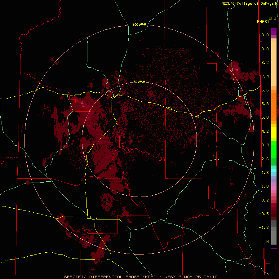Select the 3.4 legend scale value
The width and height of the screenshot is (279, 279).
point(265,145)
